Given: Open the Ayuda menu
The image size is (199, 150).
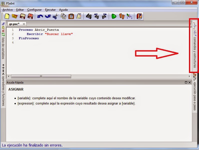Looking at the screenshot, I should (63, 10).
